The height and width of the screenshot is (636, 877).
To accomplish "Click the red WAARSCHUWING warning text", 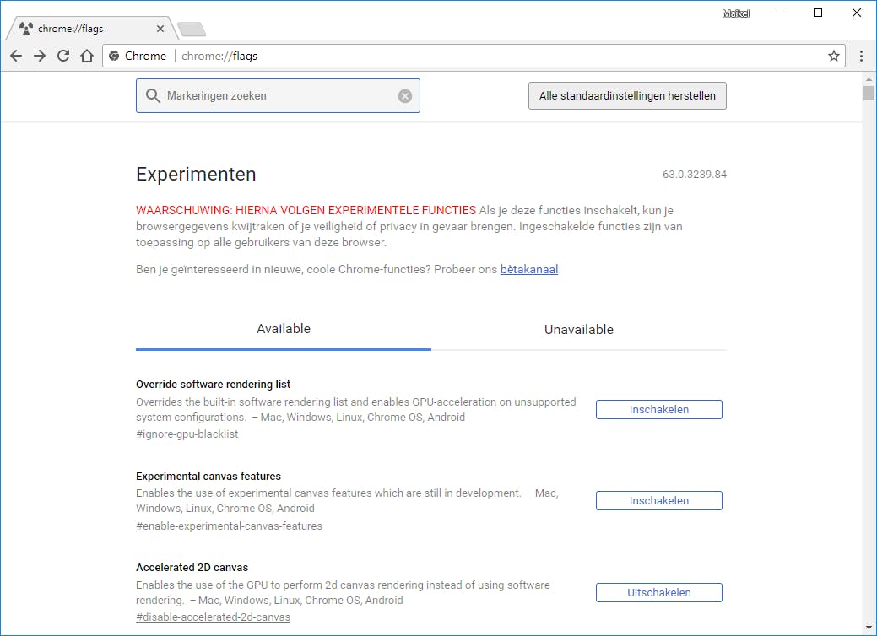I will (x=306, y=210).
